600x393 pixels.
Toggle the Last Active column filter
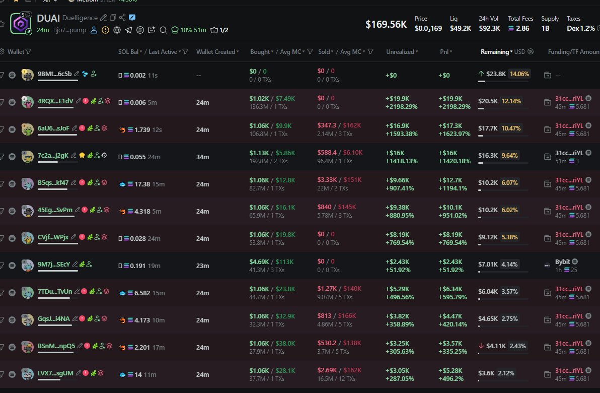(185, 52)
